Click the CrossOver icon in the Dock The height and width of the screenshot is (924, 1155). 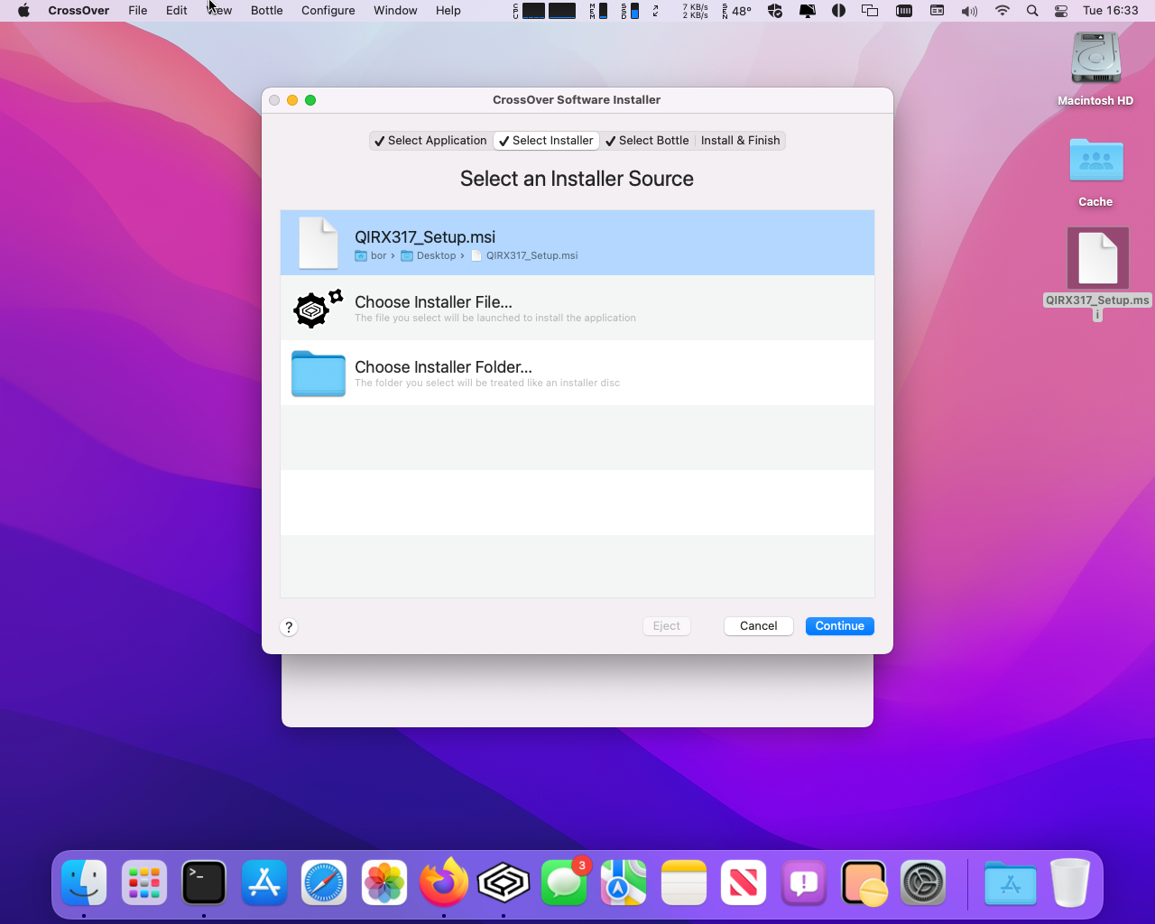pyautogui.click(x=504, y=882)
